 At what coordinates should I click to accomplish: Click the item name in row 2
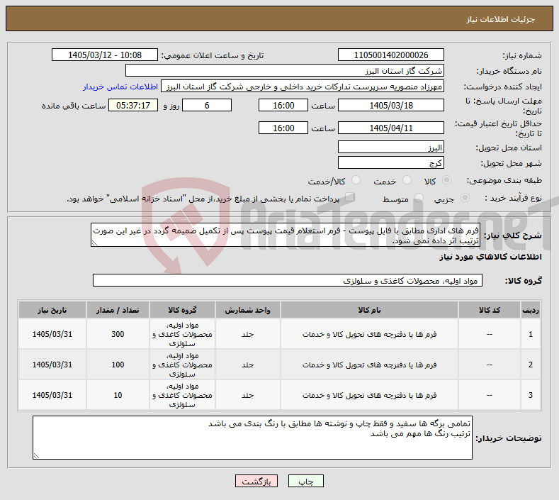pos(369,365)
